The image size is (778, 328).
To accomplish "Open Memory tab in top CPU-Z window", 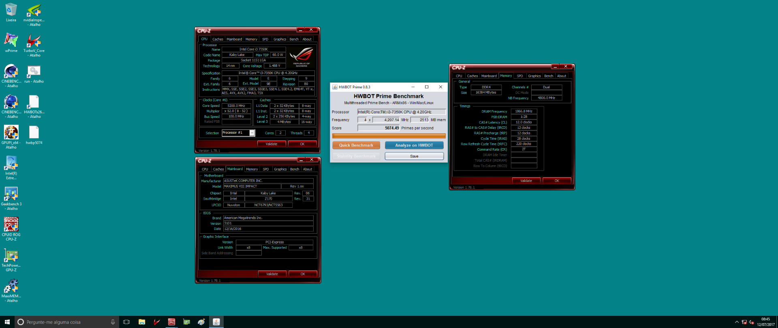I will [x=251, y=39].
